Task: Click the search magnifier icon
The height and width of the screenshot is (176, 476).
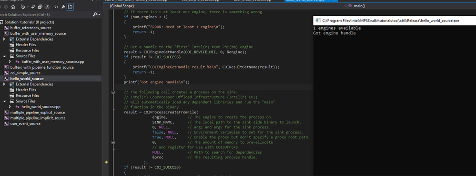Action: tap(95, 15)
